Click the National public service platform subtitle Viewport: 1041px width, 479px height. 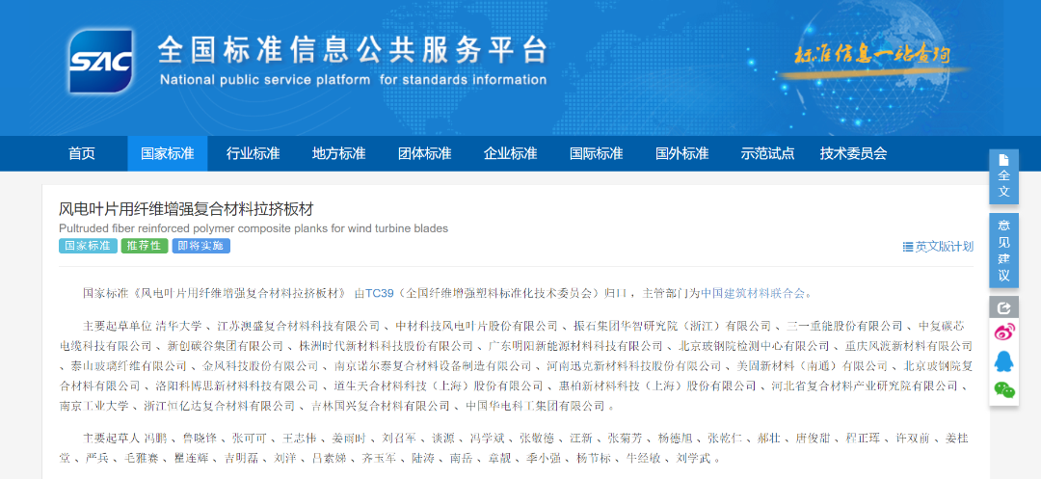point(353,80)
